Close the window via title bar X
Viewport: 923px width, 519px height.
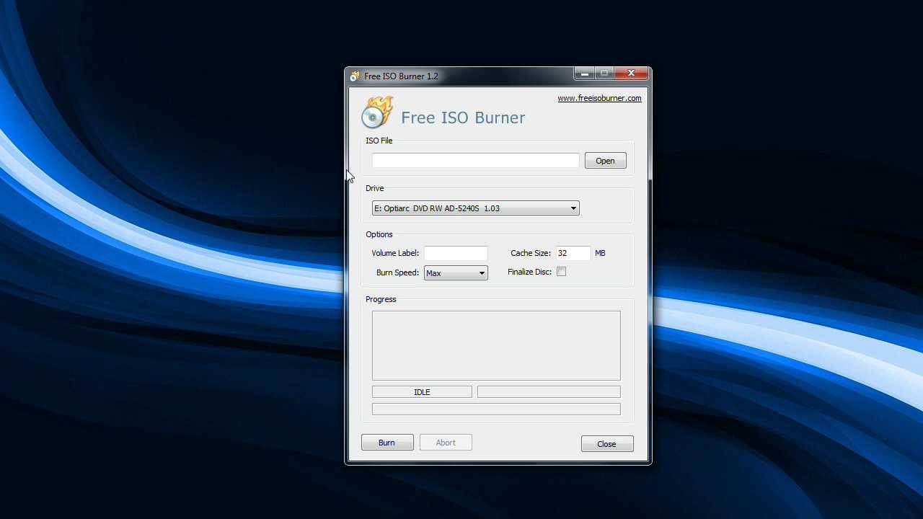coord(631,74)
